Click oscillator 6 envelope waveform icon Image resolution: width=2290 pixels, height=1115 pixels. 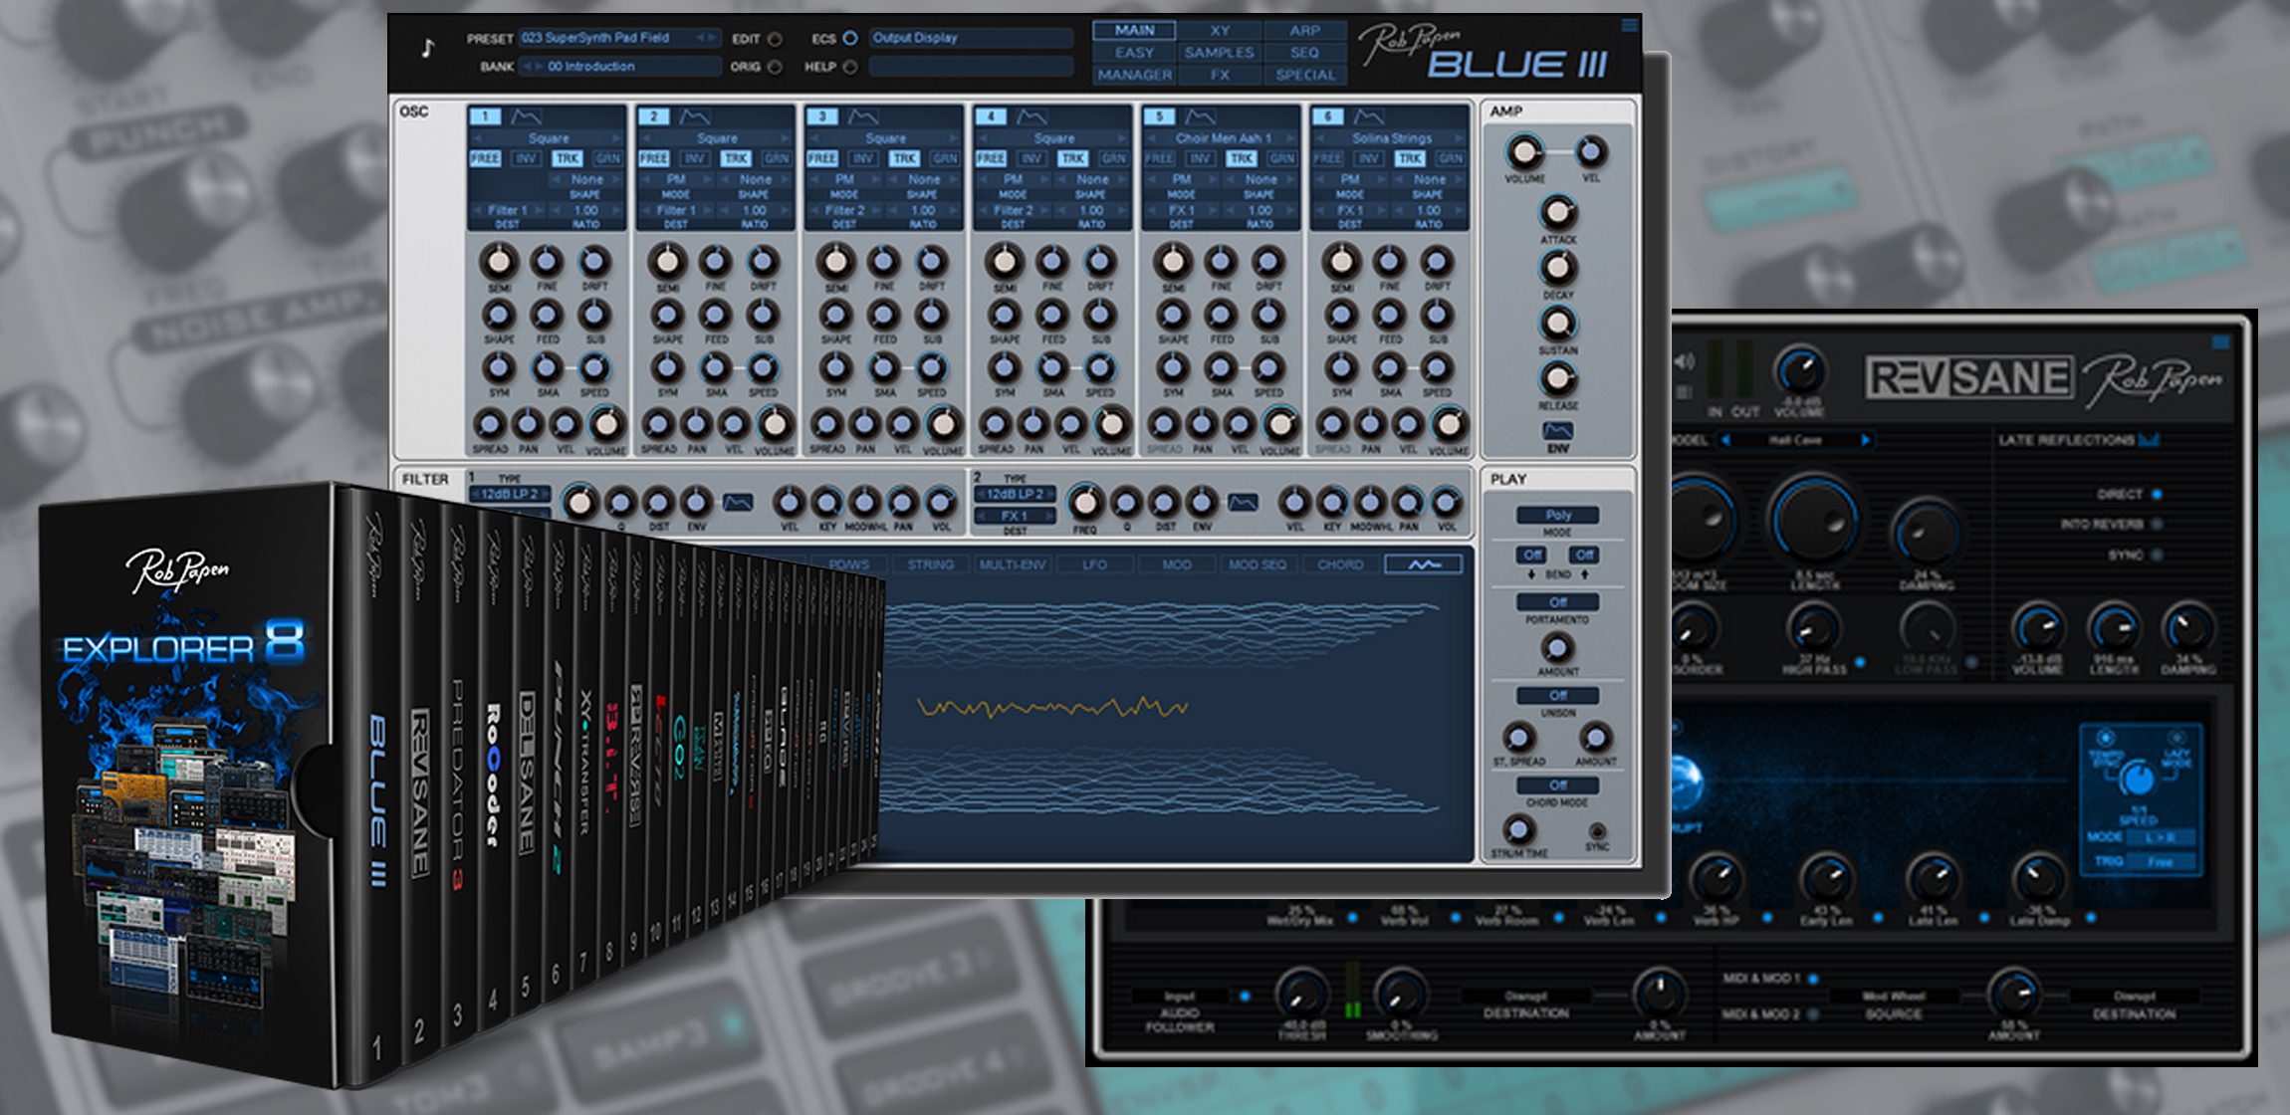pyautogui.click(x=1369, y=117)
